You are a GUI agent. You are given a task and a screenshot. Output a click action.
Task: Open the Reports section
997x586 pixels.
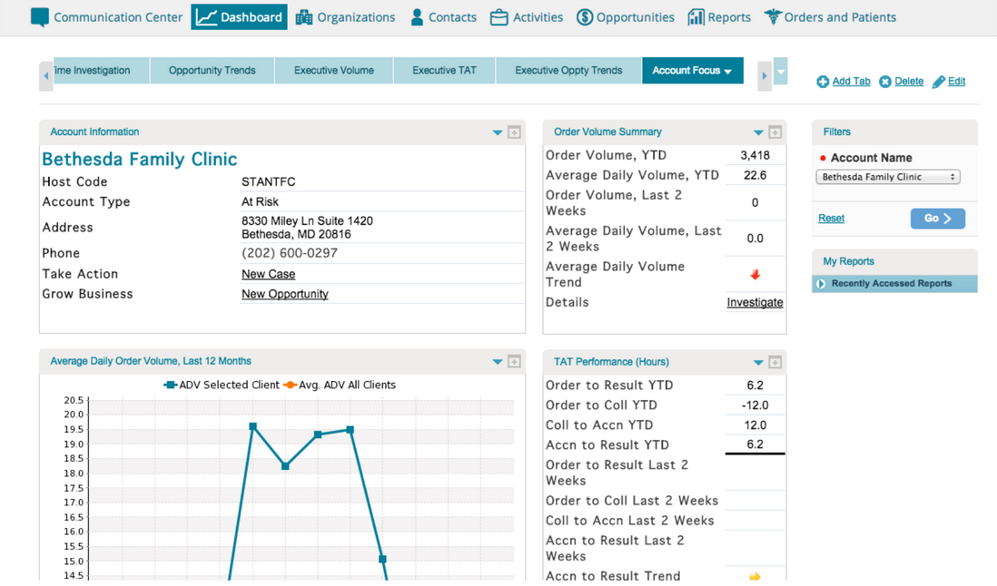tap(719, 17)
